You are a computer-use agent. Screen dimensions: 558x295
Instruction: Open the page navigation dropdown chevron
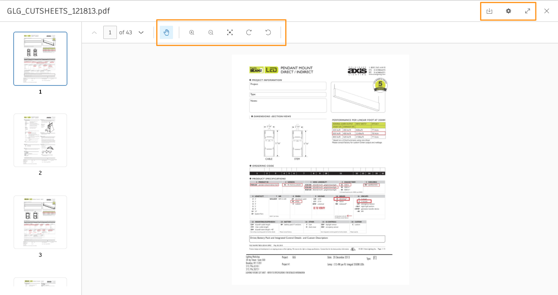(141, 32)
